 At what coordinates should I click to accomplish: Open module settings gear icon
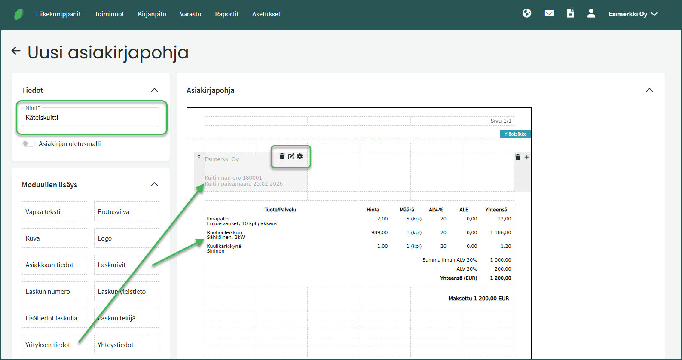(x=300, y=156)
